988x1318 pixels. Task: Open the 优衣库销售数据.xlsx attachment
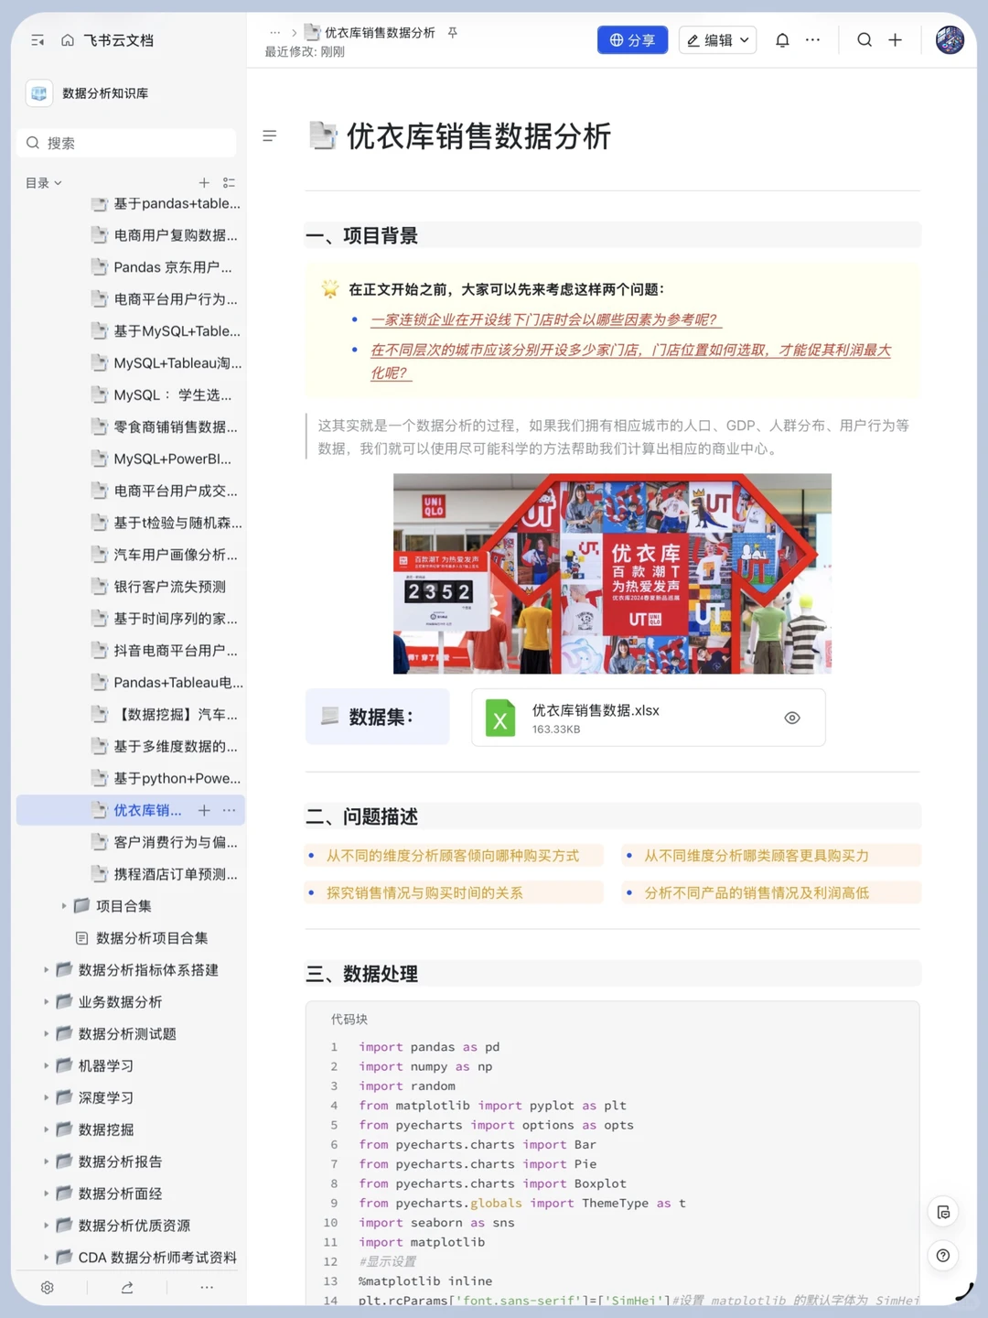pos(649,718)
